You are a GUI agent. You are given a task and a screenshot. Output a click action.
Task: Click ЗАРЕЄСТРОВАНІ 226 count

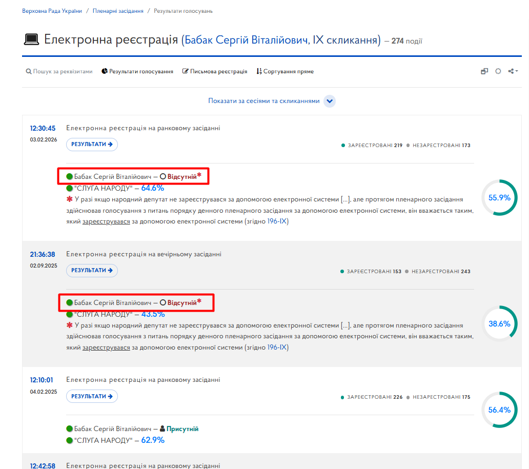pyautogui.click(x=372, y=397)
